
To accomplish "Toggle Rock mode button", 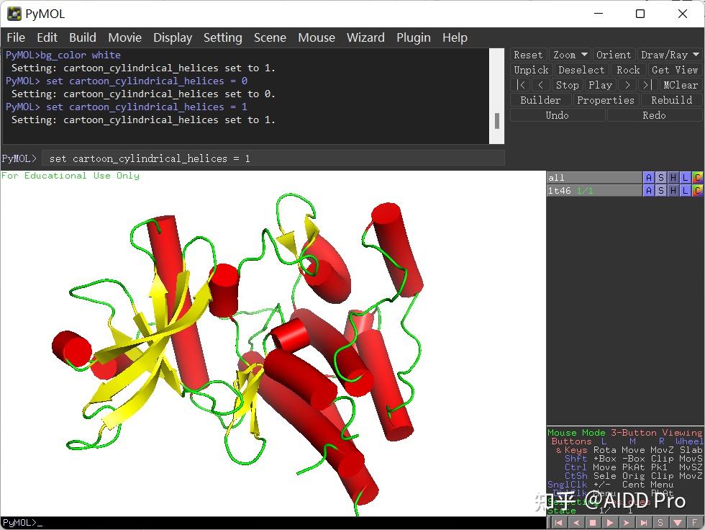I will [x=628, y=70].
